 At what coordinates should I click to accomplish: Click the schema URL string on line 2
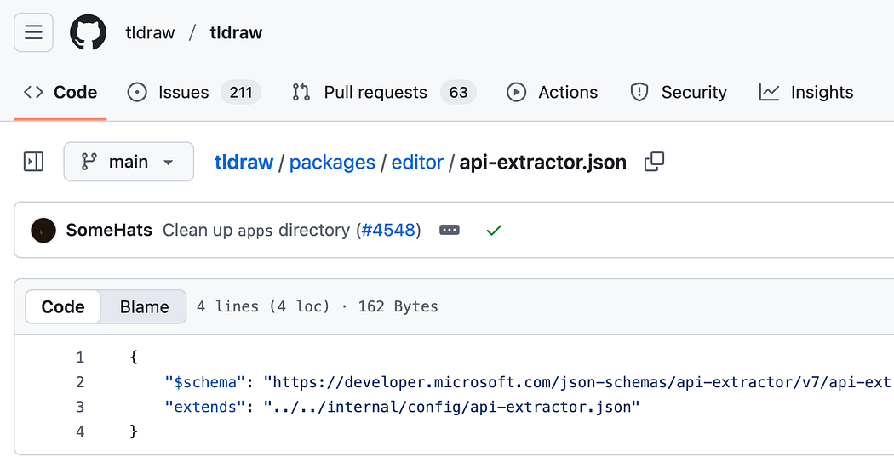pos(578,382)
